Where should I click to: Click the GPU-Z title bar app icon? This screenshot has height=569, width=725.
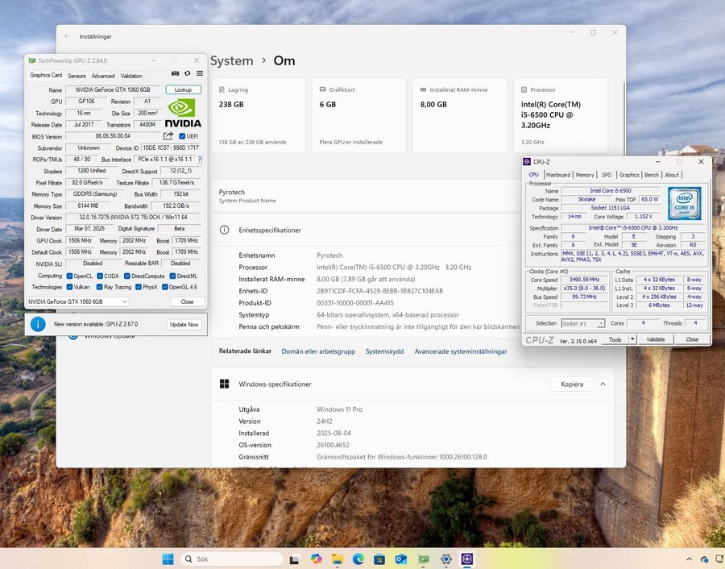(x=32, y=60)
